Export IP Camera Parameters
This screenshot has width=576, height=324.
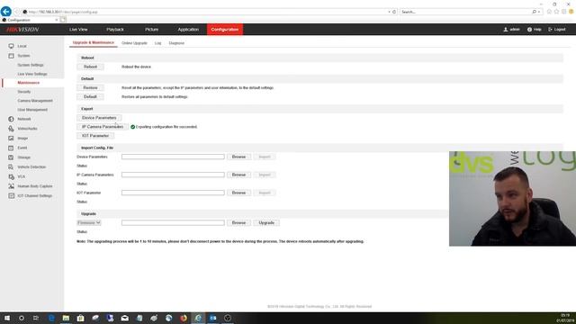[103, 127]
